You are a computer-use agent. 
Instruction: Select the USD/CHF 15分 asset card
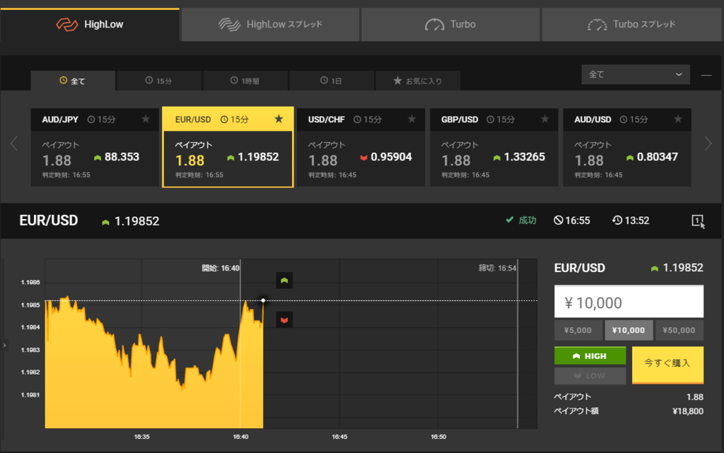point(361,147)
